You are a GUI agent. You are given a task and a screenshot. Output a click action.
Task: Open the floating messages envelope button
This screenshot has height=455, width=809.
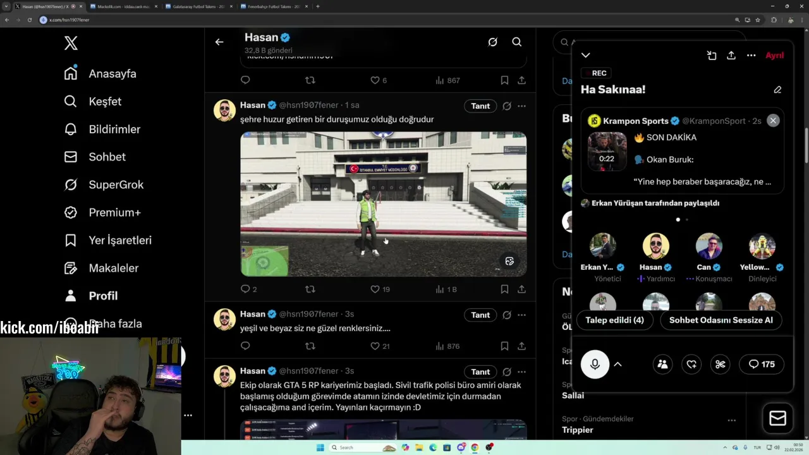pos(777,418)
